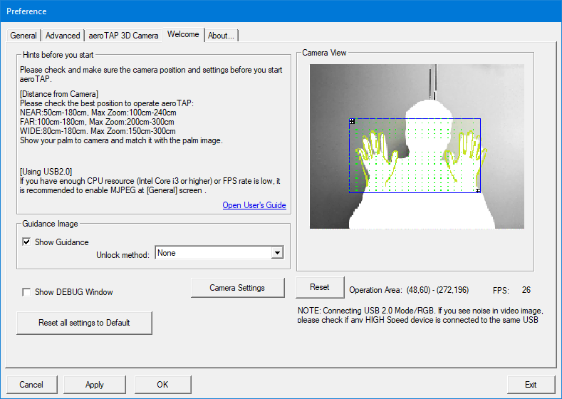The width and height of the screenshot is (562, 399).
Task: Click the Cancel button
Action: (x=31, y=385)
